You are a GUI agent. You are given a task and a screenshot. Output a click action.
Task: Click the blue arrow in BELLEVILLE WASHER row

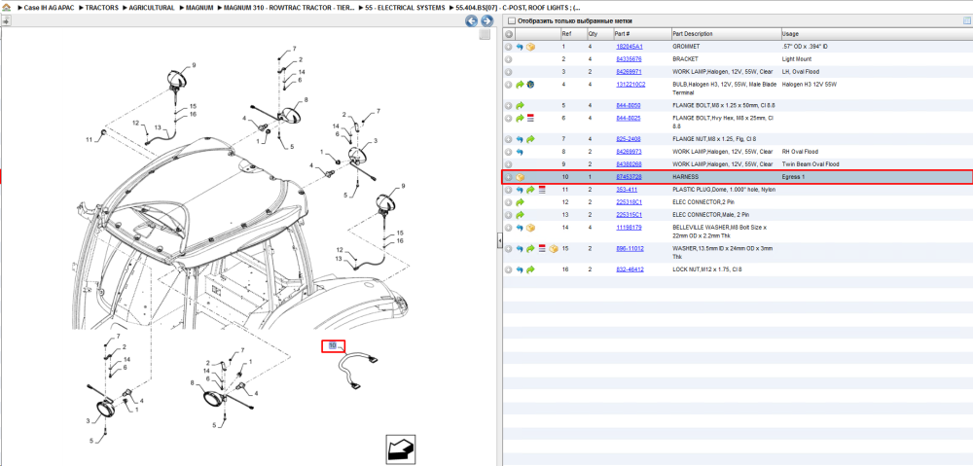tap(520, 228)
